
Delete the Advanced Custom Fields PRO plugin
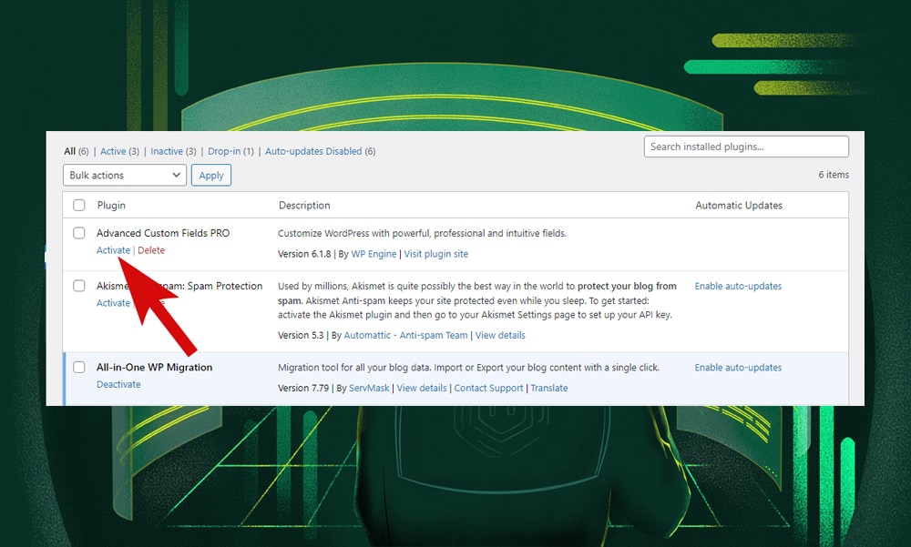[150, 249]
